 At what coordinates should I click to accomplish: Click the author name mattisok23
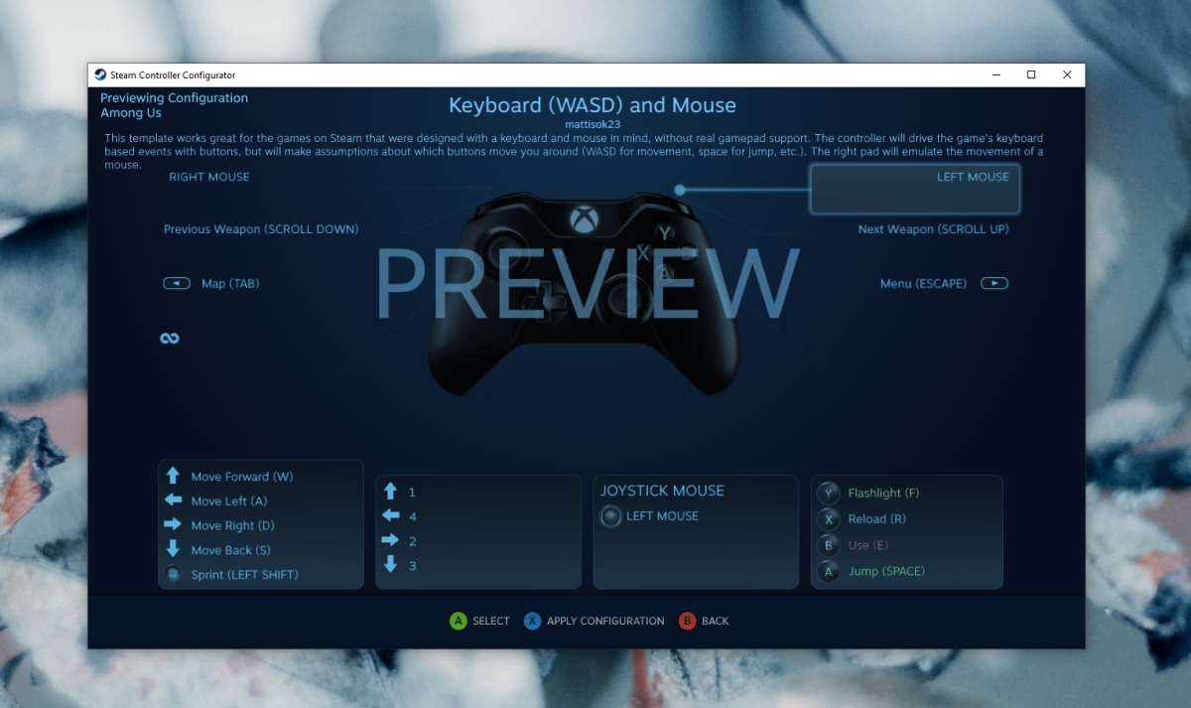593,124
